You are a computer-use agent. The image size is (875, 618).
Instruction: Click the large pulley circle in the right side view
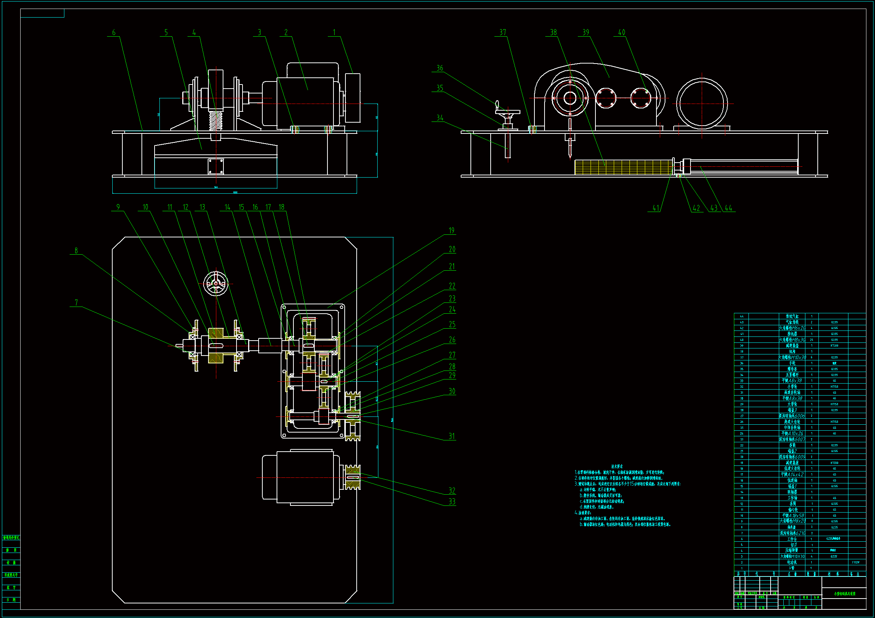click(702, 104)
